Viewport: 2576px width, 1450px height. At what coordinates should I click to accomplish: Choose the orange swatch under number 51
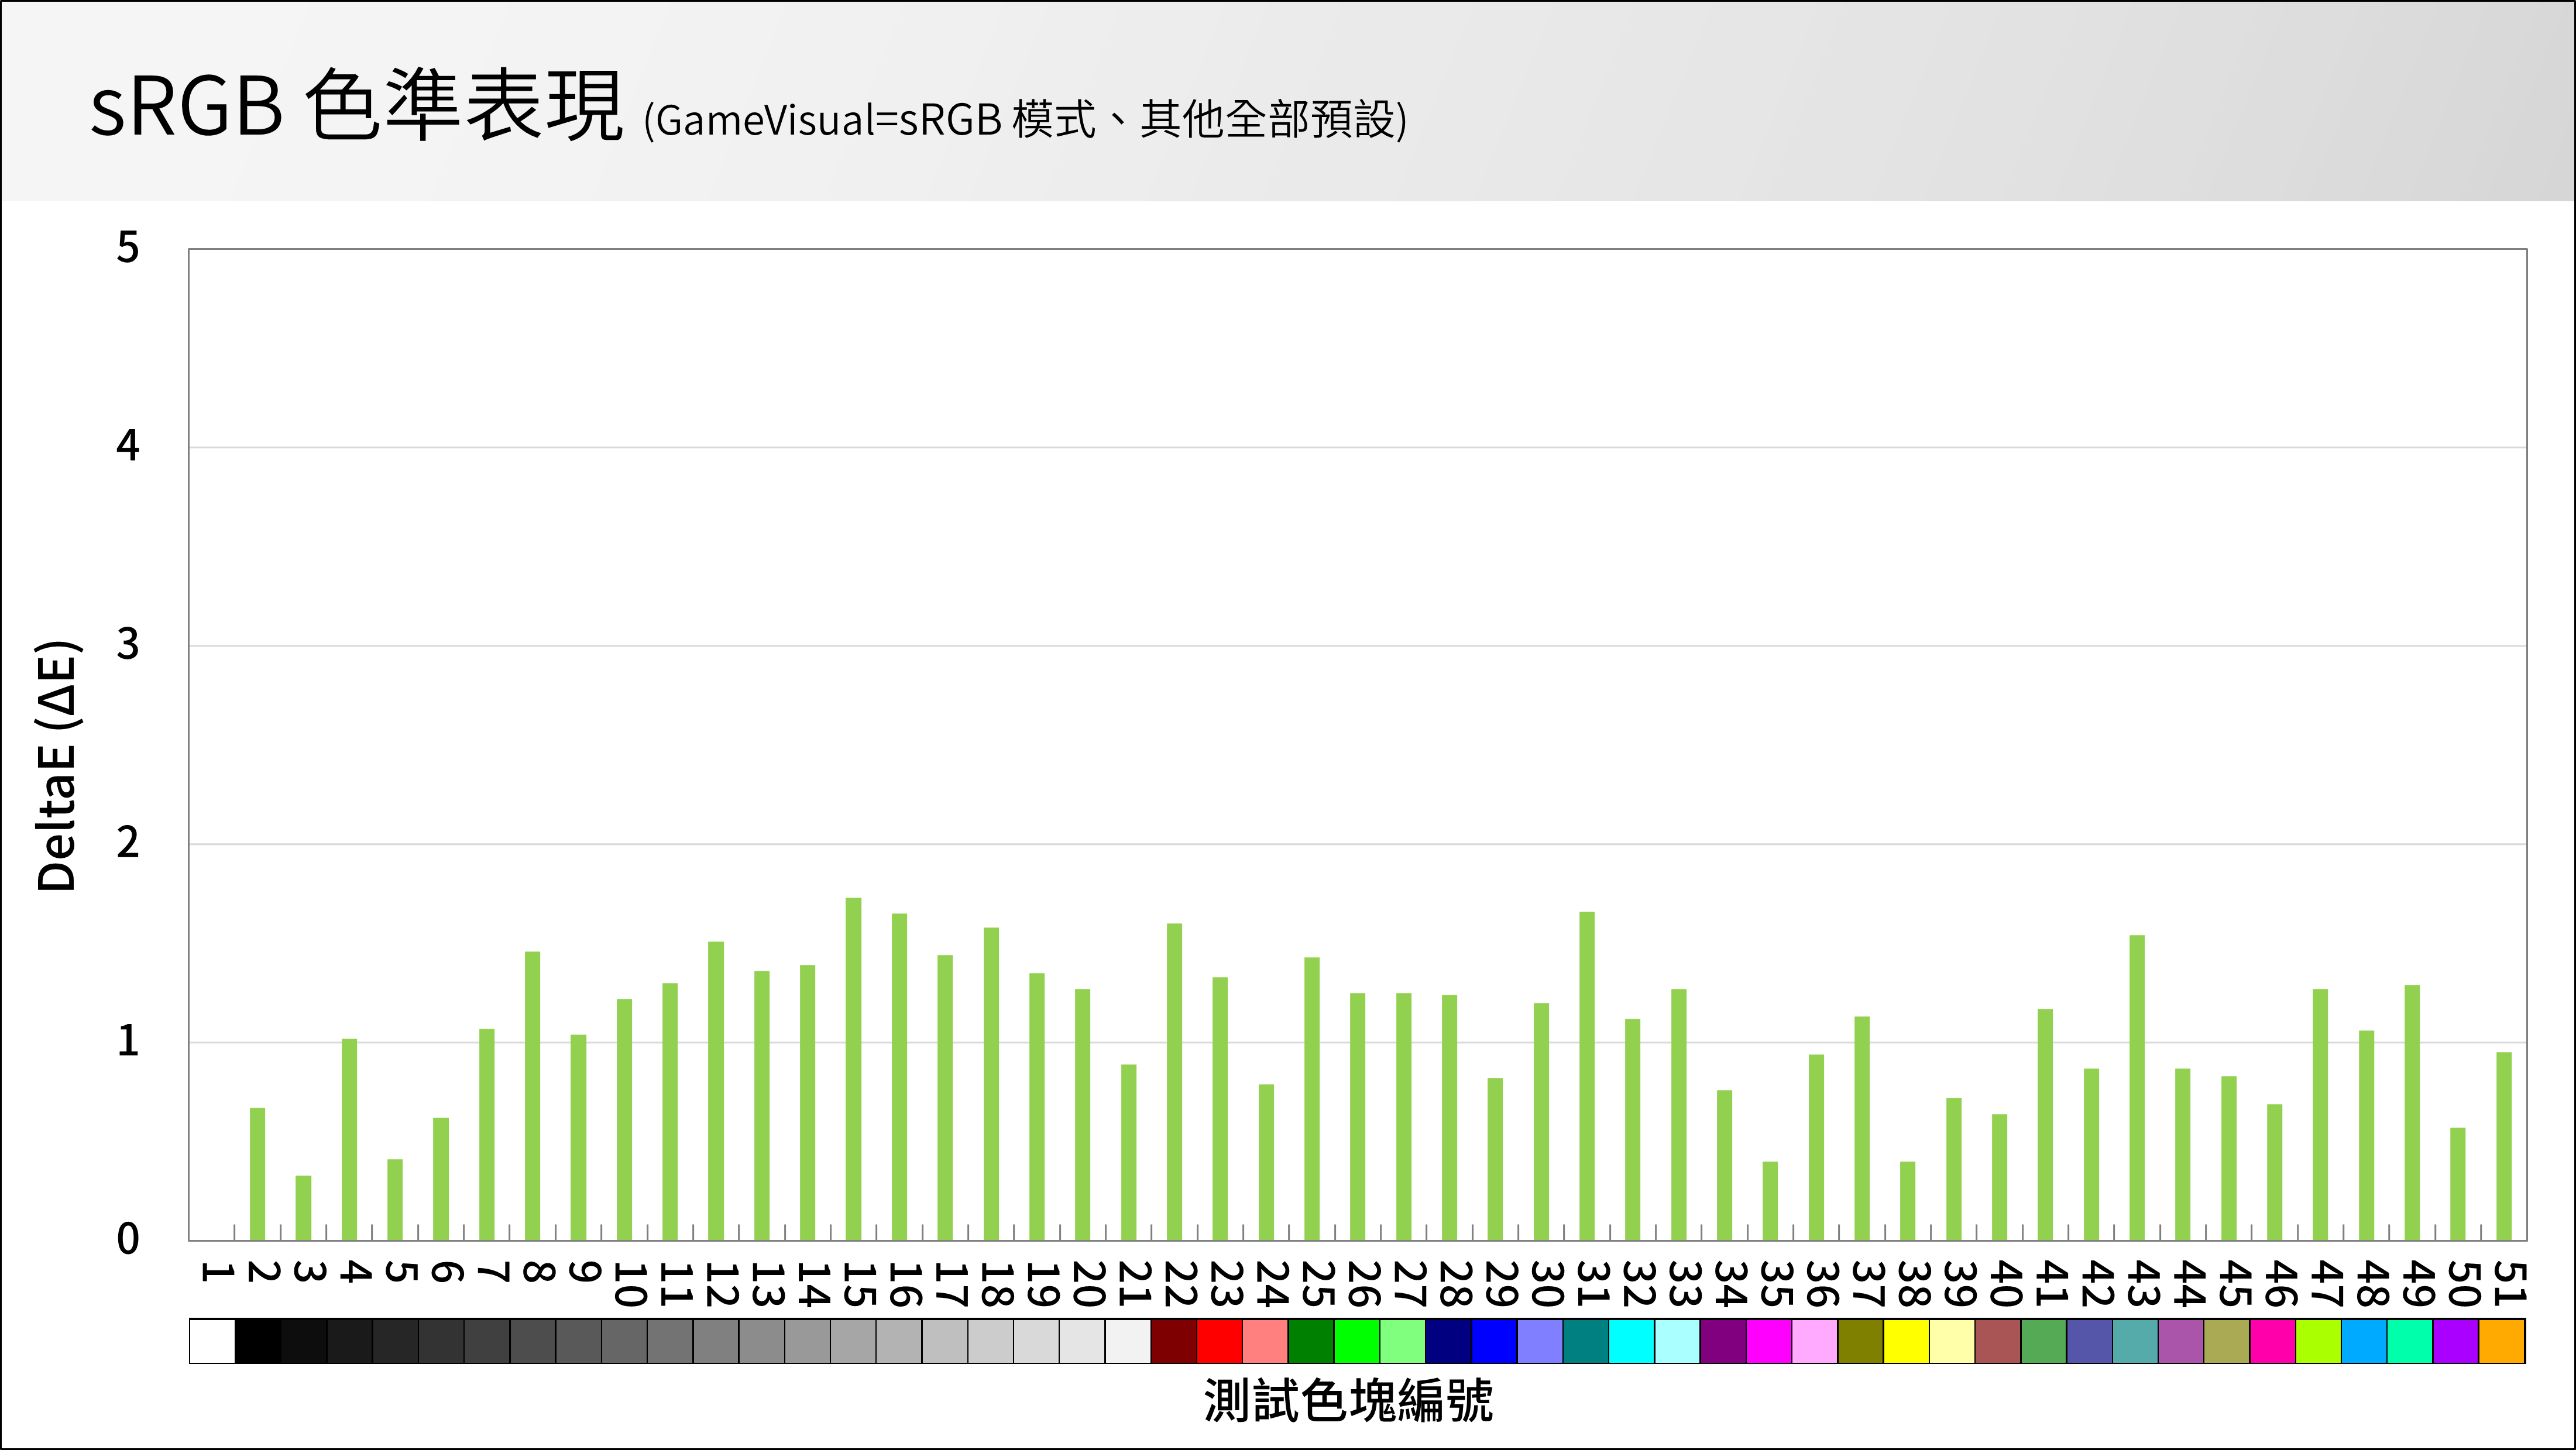(x=2503, y=1341)
